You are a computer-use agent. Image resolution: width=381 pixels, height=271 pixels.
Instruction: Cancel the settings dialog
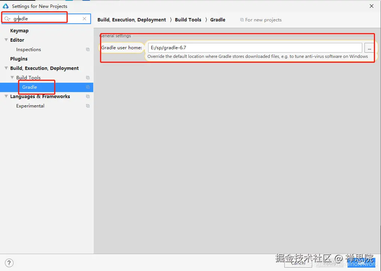(x=298, y=263)
